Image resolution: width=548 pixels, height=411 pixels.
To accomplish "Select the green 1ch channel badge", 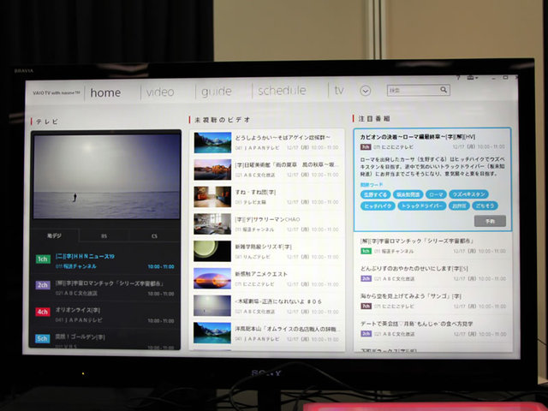I will pos(42,259).
